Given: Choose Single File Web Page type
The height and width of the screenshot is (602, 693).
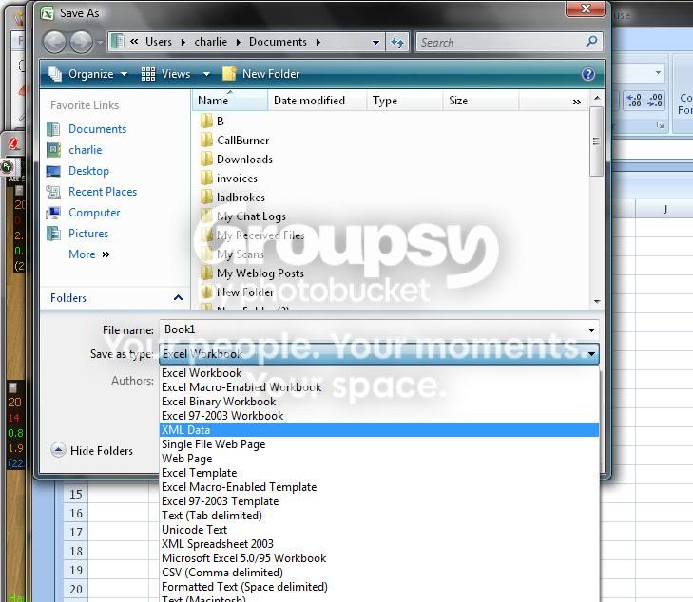Looking at the screenshot, I should [x=378, y=444].
